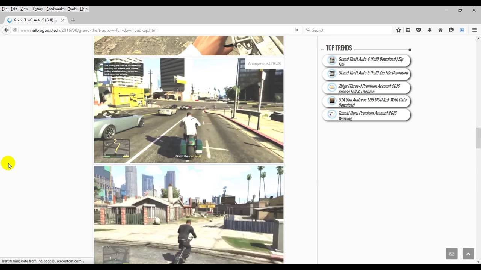This screenshot has width=481, height=270.
Task: Click the Grand Theft Auto 5 trend thumbnail icon
Action: 332,73
